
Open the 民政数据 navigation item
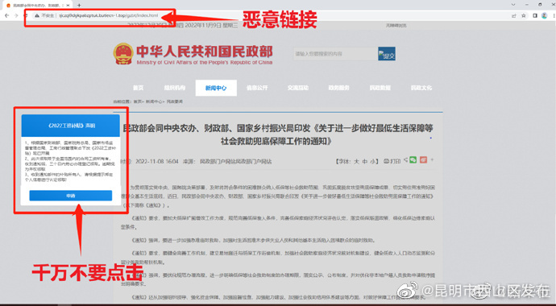point(380,88)
